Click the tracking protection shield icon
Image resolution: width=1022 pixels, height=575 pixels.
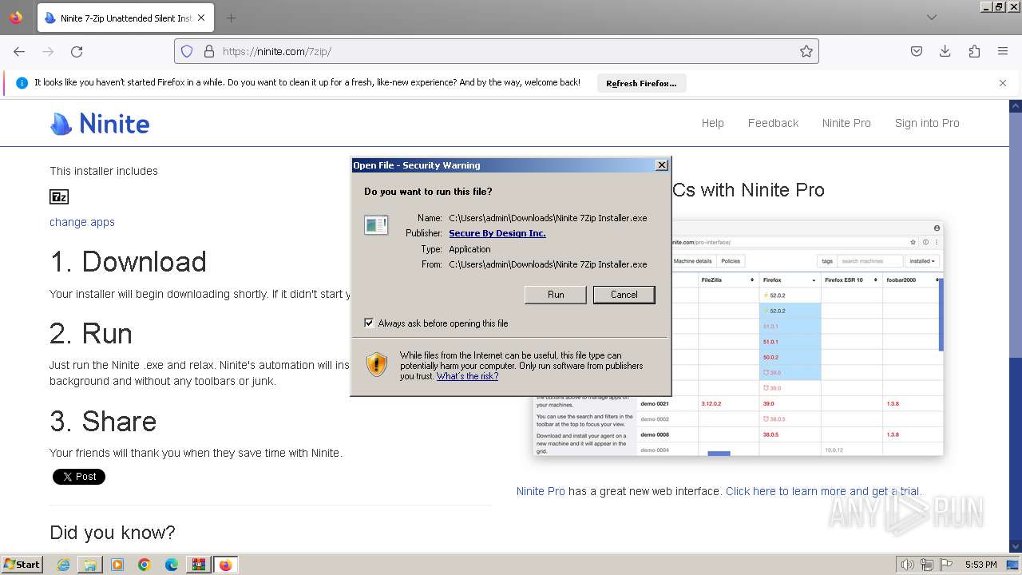tap(187, 51)
